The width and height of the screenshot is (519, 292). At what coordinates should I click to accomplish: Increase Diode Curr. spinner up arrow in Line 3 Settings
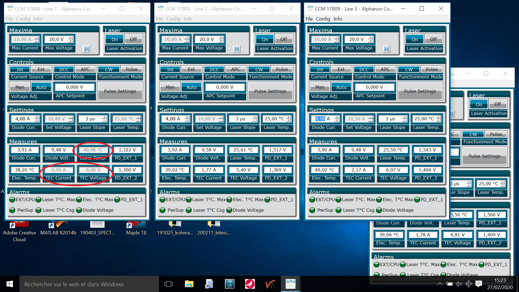tap(337, 117)
